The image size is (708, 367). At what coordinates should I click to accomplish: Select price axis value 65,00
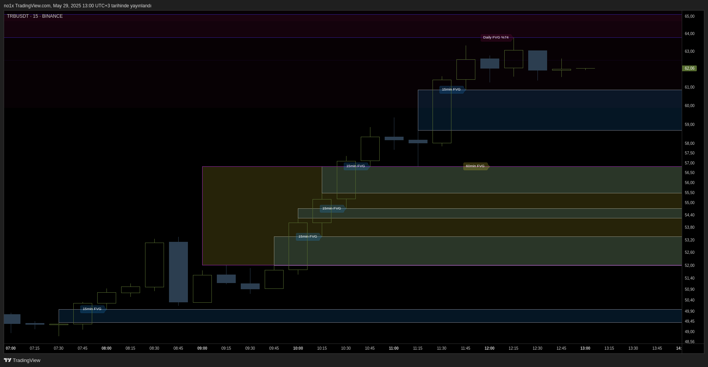pyautogui.click(x=689, y=16)
